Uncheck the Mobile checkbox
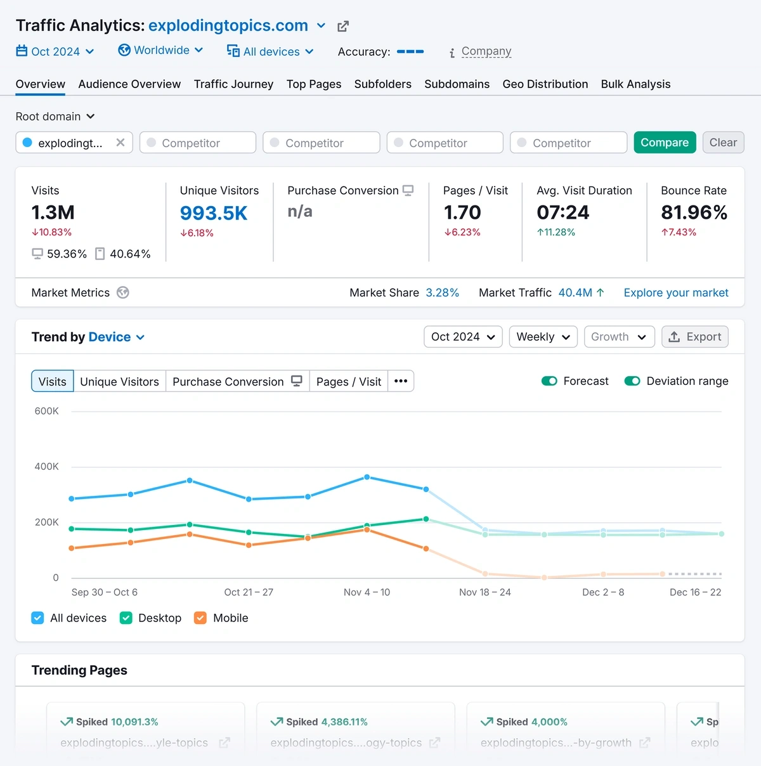 point(200,618)
